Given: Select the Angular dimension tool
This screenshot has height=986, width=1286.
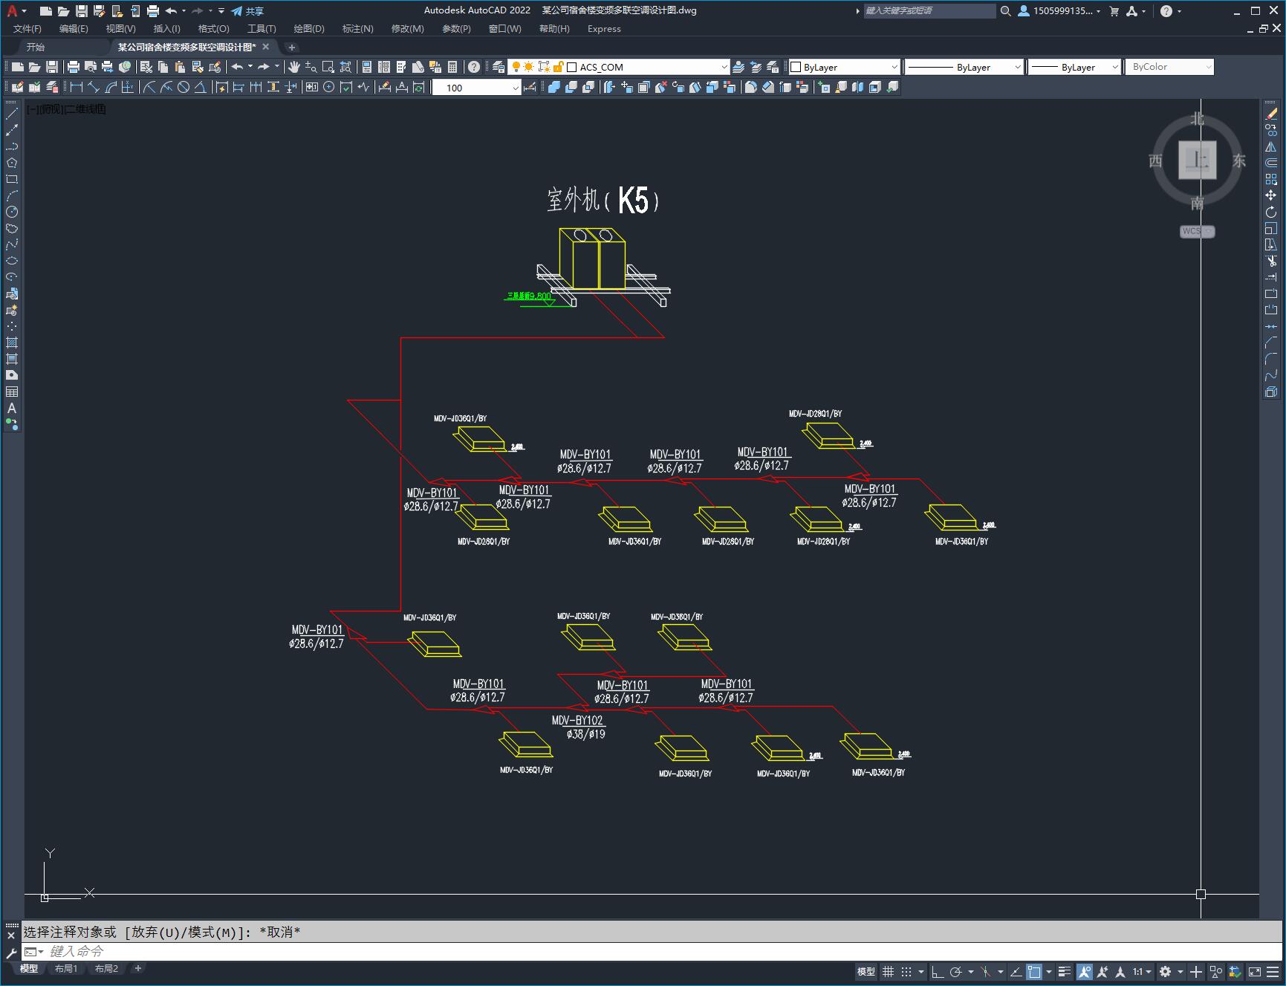Looking at the screenshot, I should pyautogui.click(x=201, y=87).
